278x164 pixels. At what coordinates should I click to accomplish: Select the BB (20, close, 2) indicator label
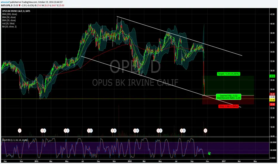click(x=10, y=27)
